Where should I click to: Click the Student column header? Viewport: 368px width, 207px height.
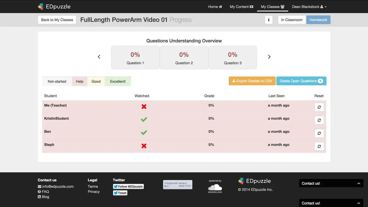[51, 96]
